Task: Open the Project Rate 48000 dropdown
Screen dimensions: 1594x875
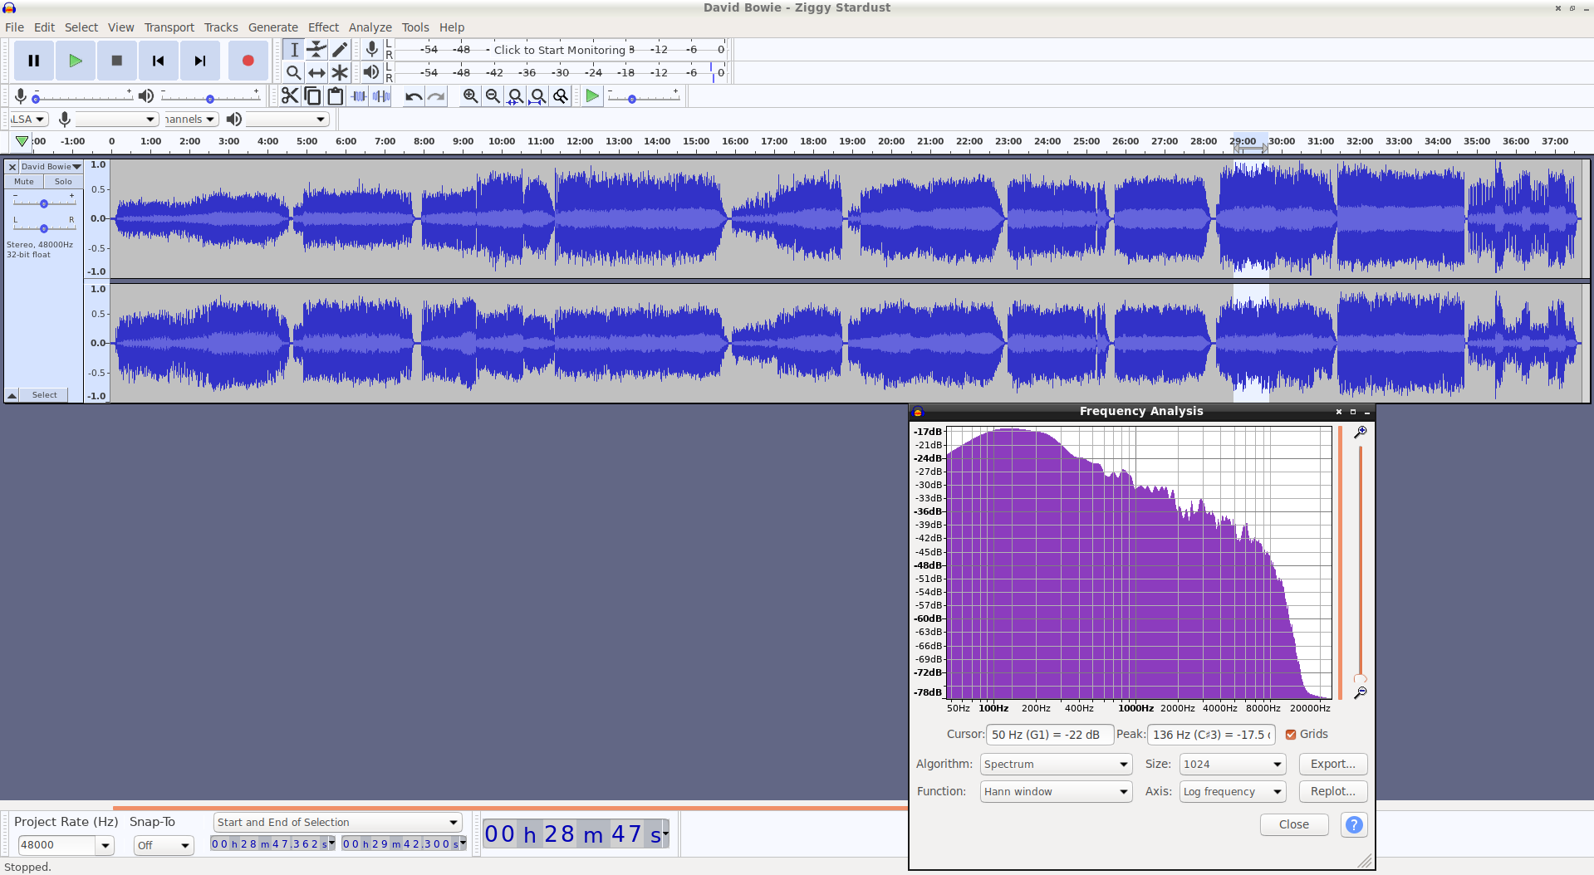Action: click(x=105, y=845)
